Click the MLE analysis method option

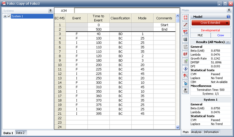click(201, 35)
